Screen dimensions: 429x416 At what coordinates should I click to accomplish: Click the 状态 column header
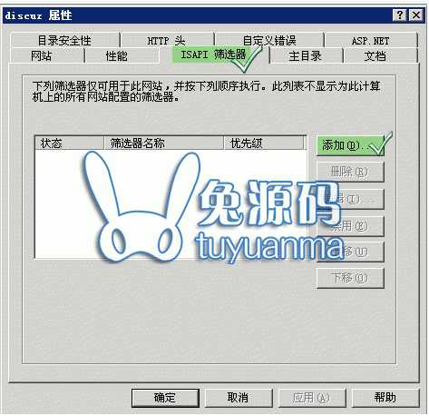[x=70, y=143]
